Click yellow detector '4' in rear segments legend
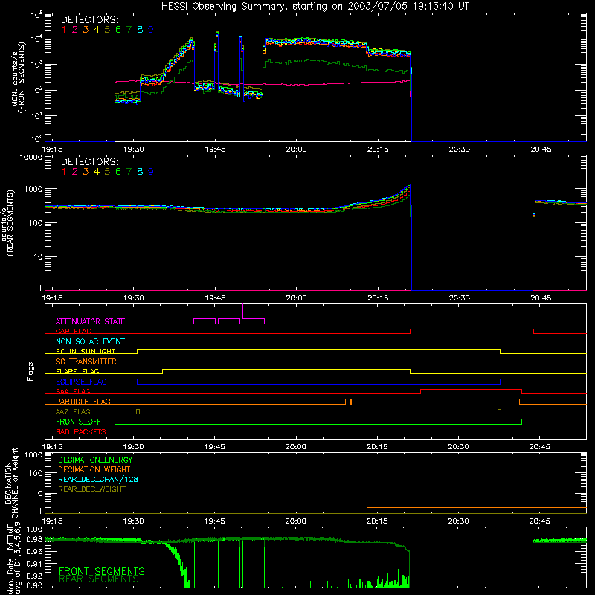This screenshot has height=595, width=595. coord(97,172)
